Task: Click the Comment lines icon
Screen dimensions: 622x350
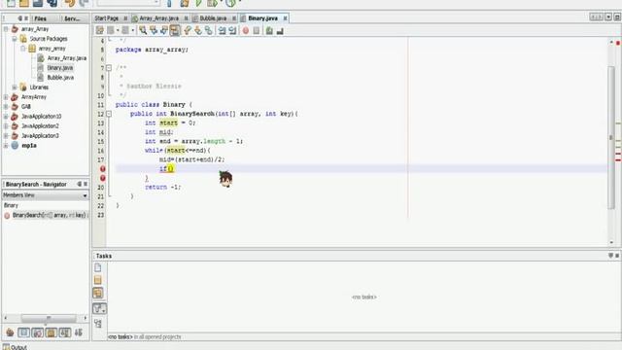Action: tap(269, 30)
